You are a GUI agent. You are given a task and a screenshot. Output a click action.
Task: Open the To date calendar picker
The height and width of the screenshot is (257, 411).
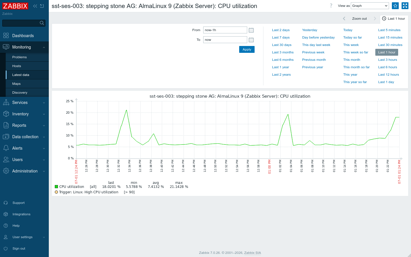coord(251,40)
